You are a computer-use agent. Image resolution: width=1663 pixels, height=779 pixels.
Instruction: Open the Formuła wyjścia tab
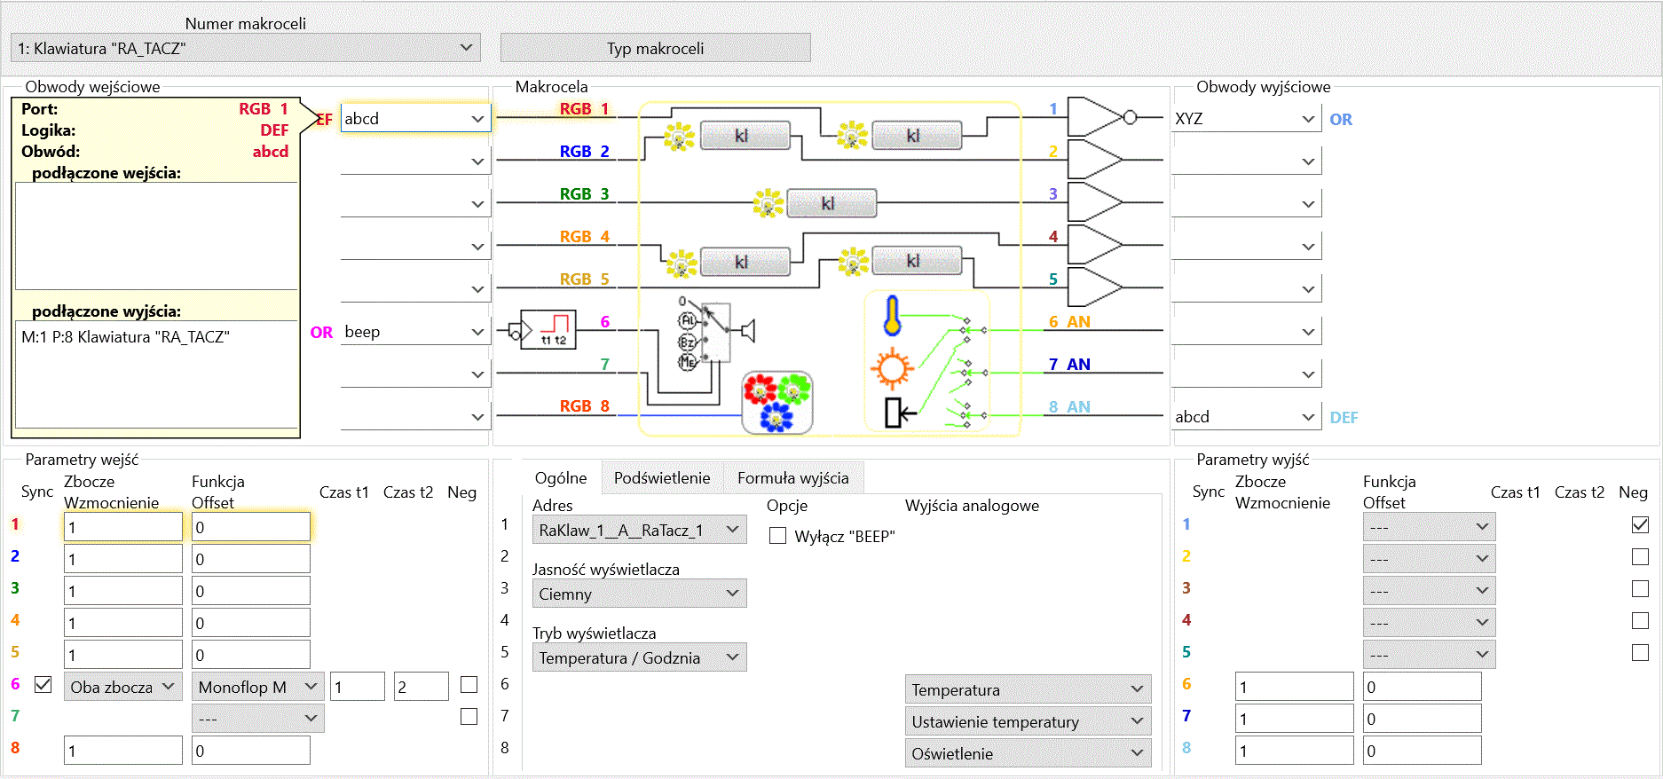[792, 478]
